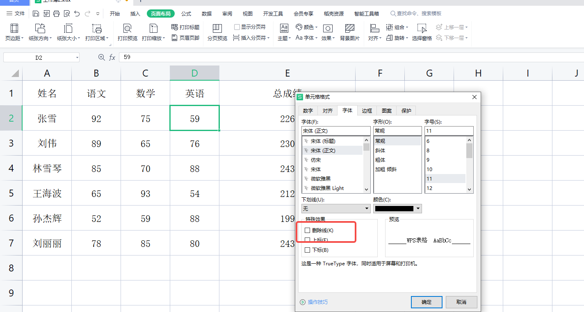Open 页眉页脚 header and footer
584x312 pixels.
185,38
